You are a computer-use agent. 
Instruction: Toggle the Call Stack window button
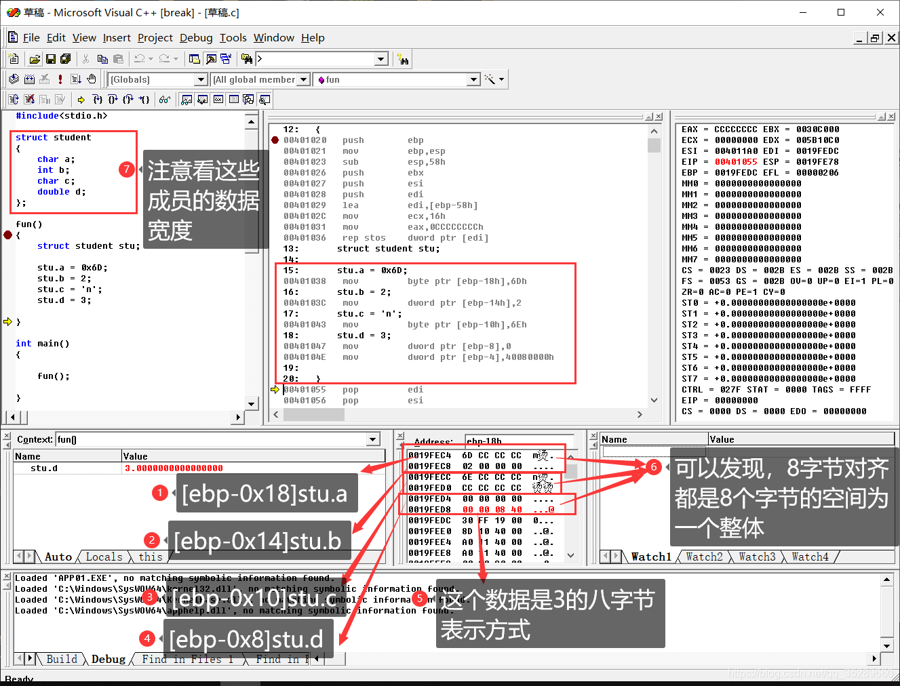pyautogui.click(x=248, y=100)
